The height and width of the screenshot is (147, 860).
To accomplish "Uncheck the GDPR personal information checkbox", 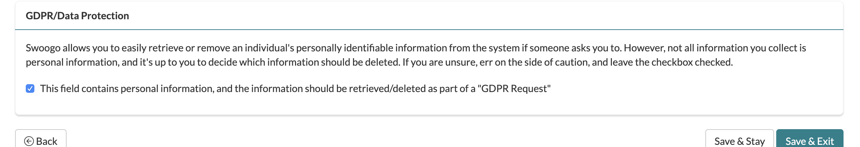I will point(30,88).
